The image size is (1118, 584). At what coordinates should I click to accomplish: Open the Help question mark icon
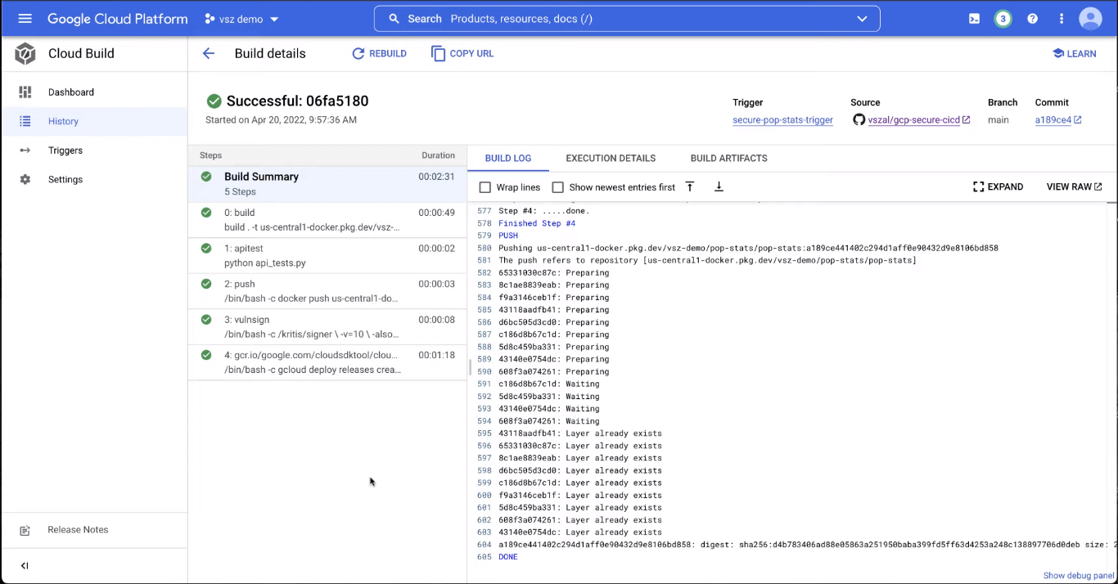pos(1032,18)
